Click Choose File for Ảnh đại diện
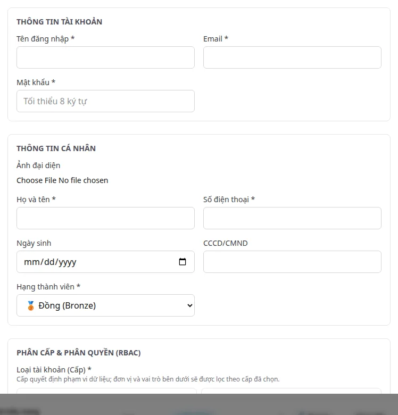 pyautogui.click(x=37, y=180)
